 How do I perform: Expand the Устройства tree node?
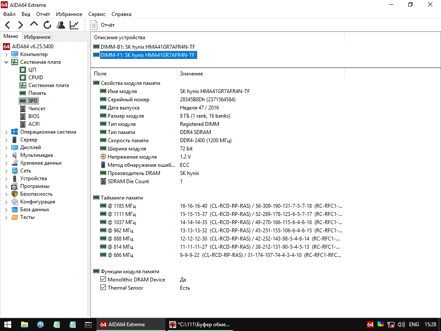click(x=6, y=178)
